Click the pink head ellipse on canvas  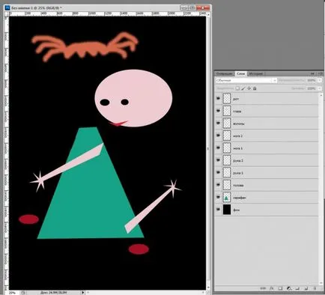(x=133, y=98)
